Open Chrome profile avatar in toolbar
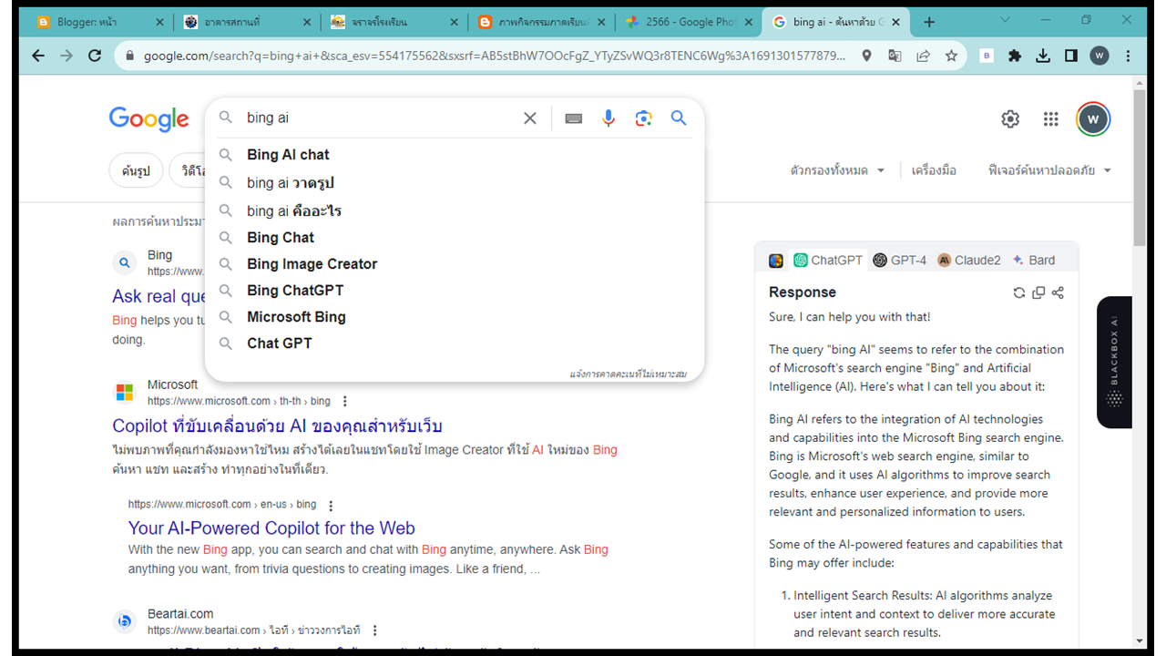Screen dimensions: 1166x656 [1100, 56]
